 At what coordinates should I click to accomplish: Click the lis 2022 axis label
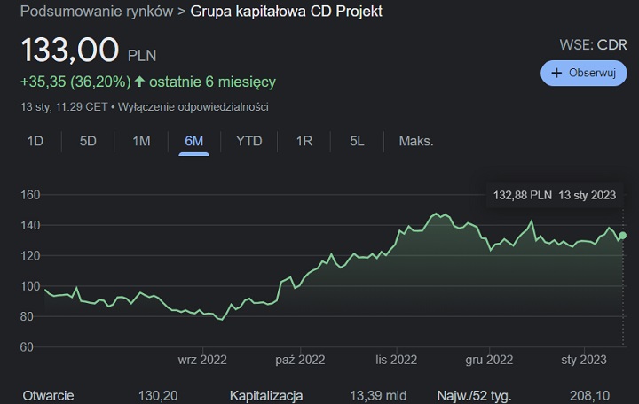click(x=397, y=360)
